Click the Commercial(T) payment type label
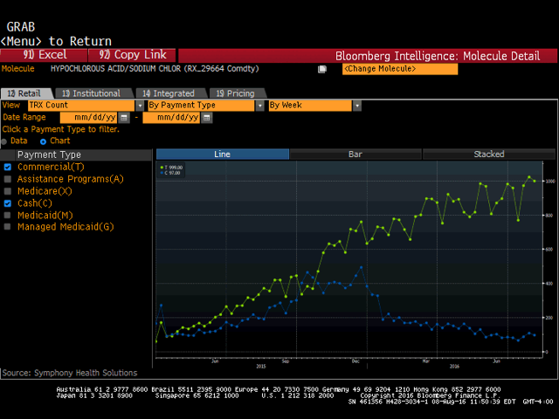This screenshot has height=419, width=559. click(51, 167)
